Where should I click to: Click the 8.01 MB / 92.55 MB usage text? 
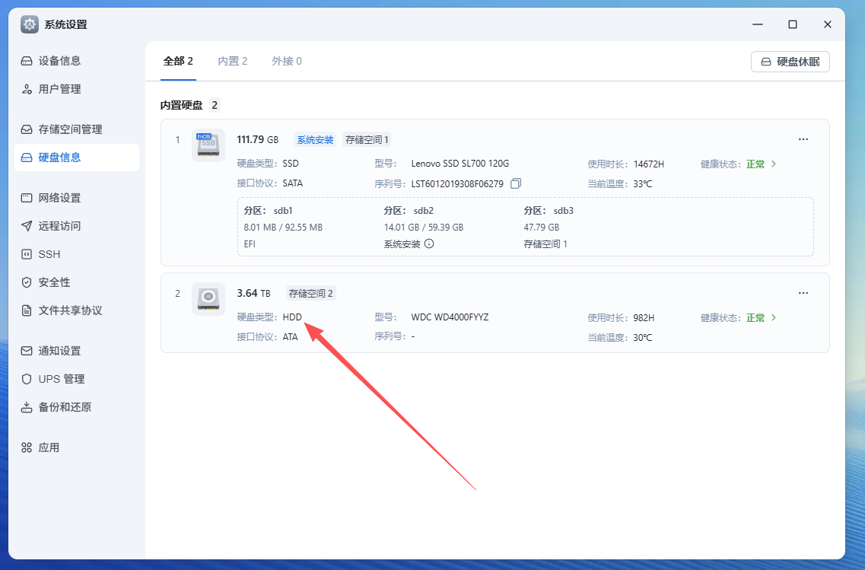pyautogui.click(x=283, y=228)
